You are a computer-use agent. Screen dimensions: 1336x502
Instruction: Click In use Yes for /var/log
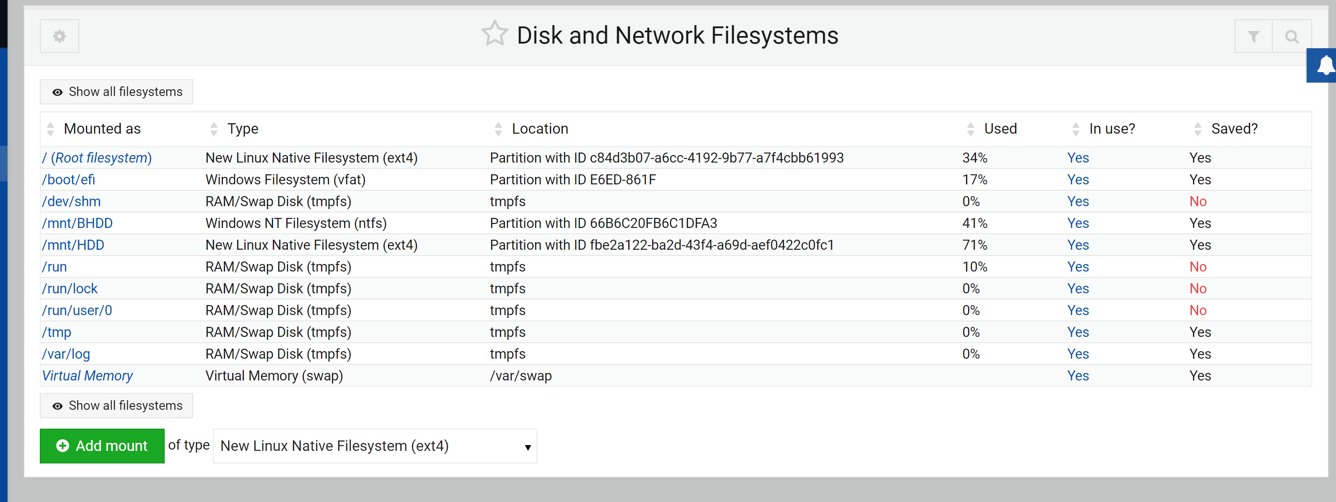pyautogui.click(x=1078, y=354)
